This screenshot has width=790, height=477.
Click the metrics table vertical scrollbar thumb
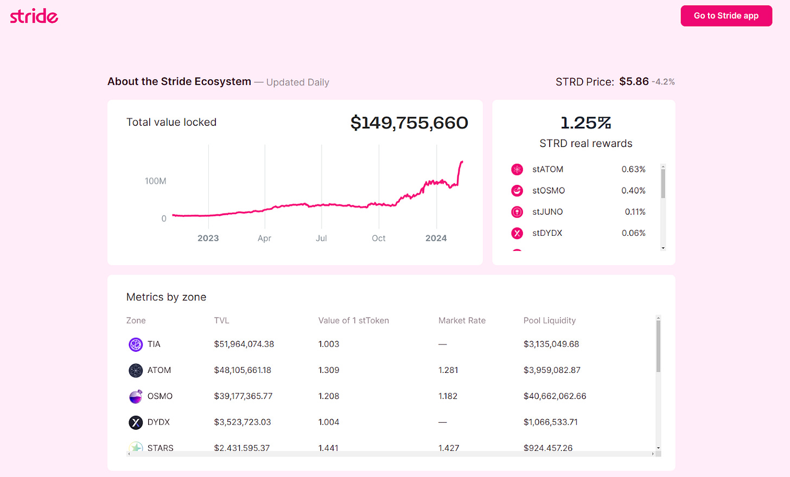pos(658,346)
